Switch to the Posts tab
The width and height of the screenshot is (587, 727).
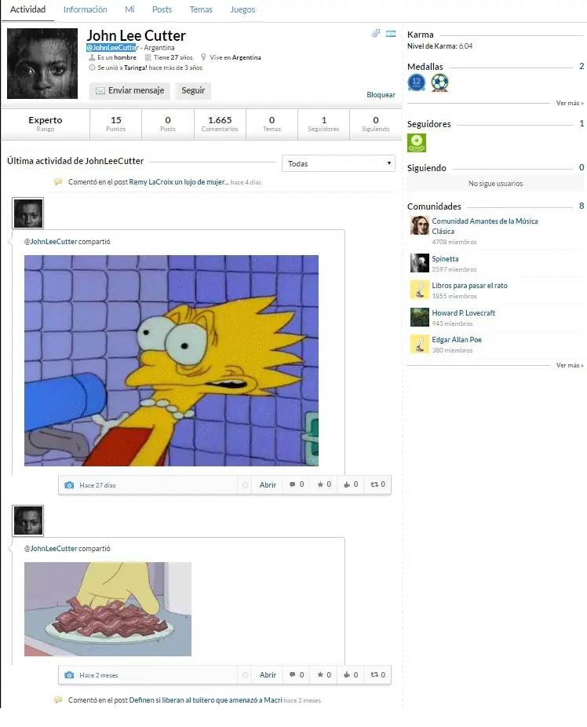point(162,9)
